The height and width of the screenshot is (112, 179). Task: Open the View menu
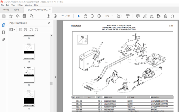pyautogui.click(x=13, y=5)
